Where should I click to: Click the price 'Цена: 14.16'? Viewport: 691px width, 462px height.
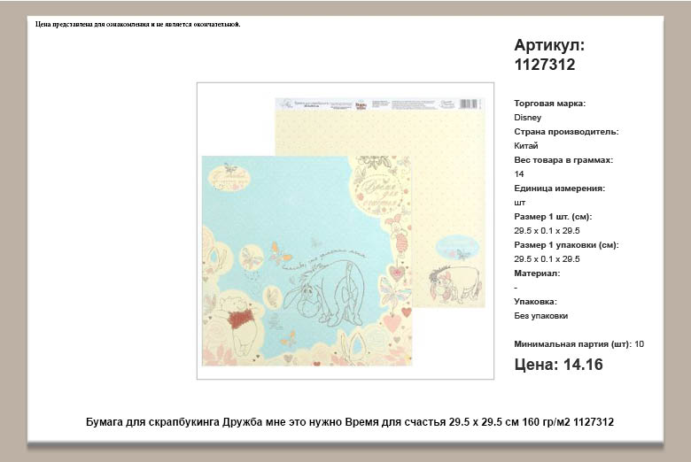coord(558,365)
